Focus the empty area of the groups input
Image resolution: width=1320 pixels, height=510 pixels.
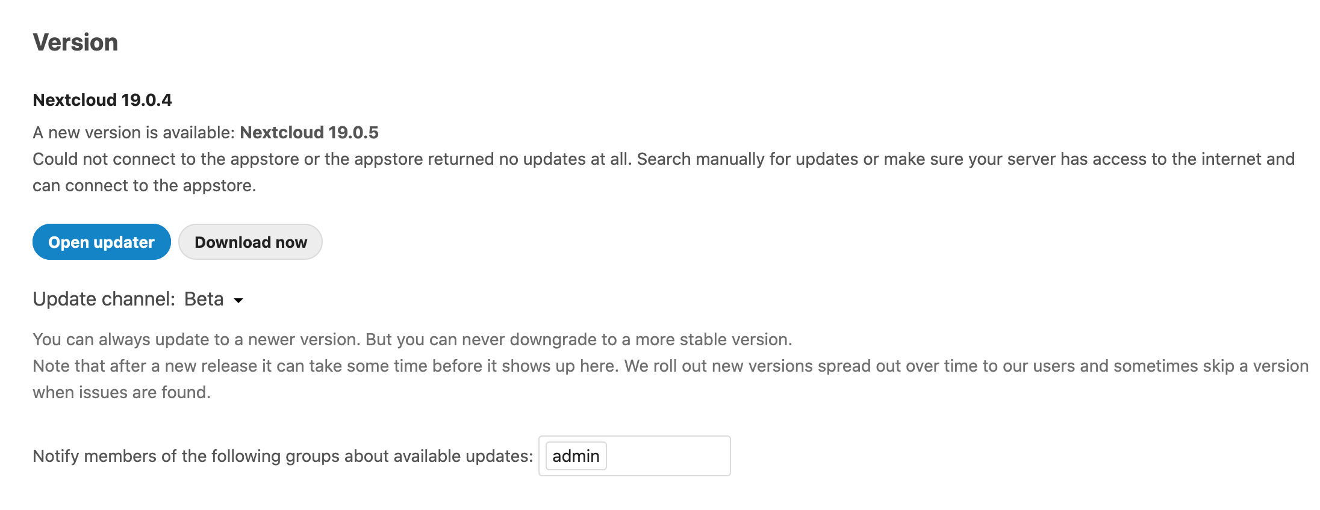[x=667, y=456]
